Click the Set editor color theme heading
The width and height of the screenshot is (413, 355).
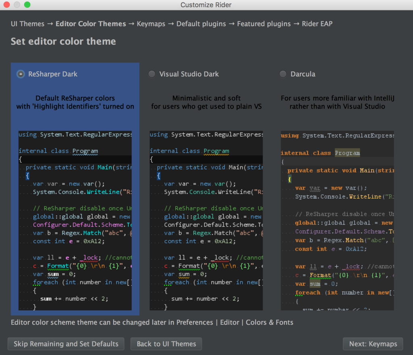[x=63, y=41]
